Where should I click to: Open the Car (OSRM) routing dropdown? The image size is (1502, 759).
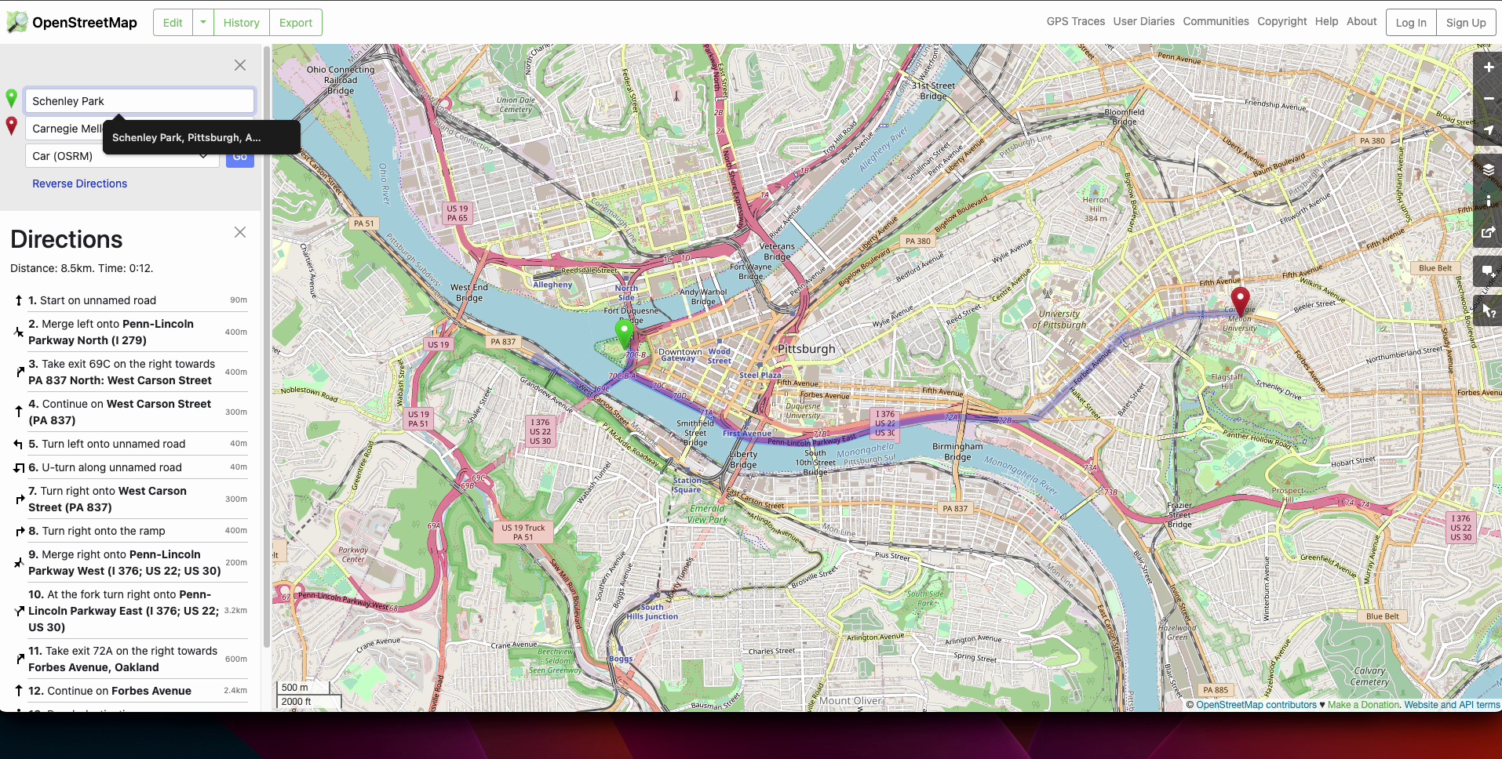(122, 156)
